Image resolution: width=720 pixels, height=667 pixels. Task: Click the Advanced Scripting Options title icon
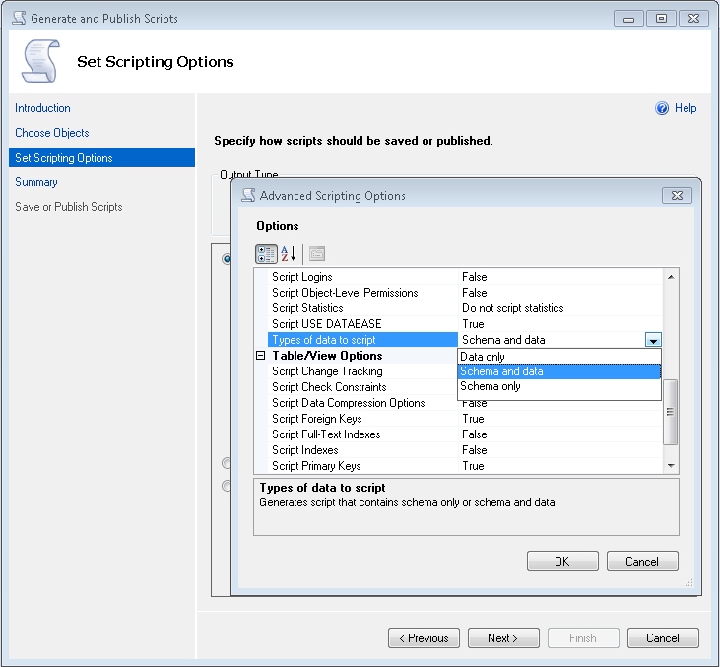[x=247, y=195]
